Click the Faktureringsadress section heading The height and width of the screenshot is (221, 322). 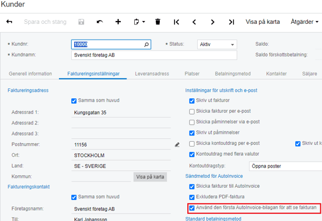[x=28, y=90]
